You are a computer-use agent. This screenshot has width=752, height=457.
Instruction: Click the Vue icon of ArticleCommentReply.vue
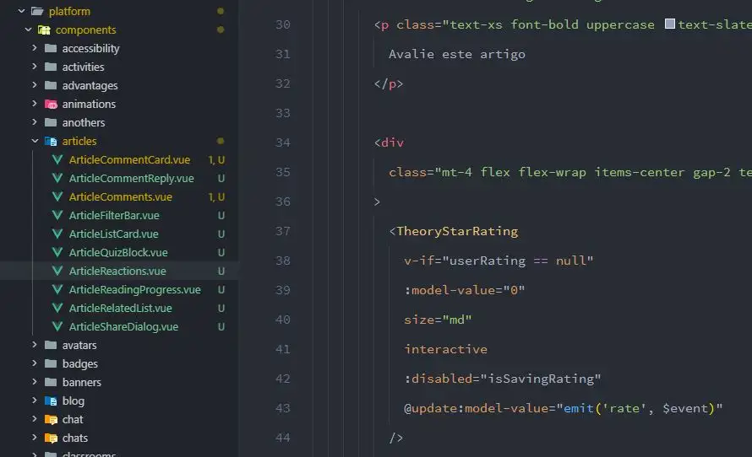tap(57, 179)
